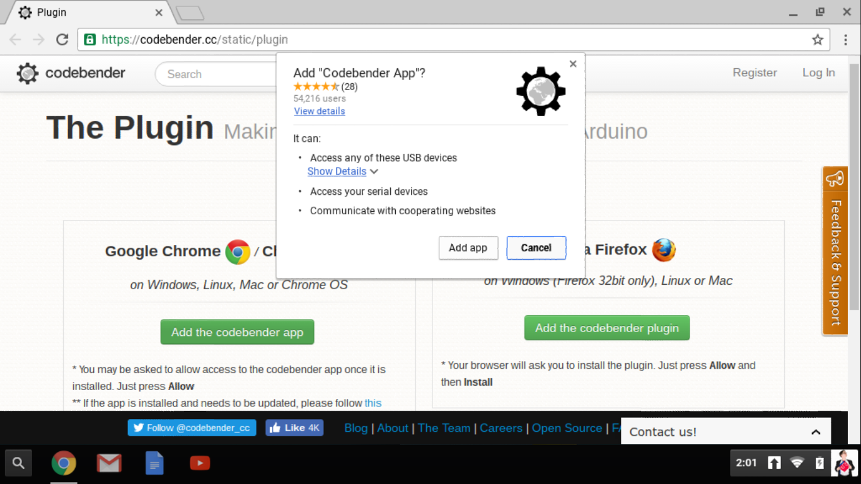This screenshot has width=861, height=484.
Task: Open View details link
Action: tap(320, 111)
